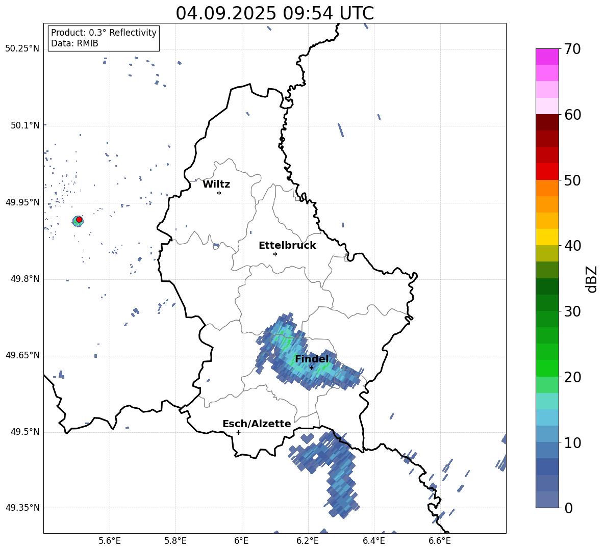This screenshot has height=551, width=604.
Task: Click the cross marker below Ettelbruck
Action: coord(275,254)
